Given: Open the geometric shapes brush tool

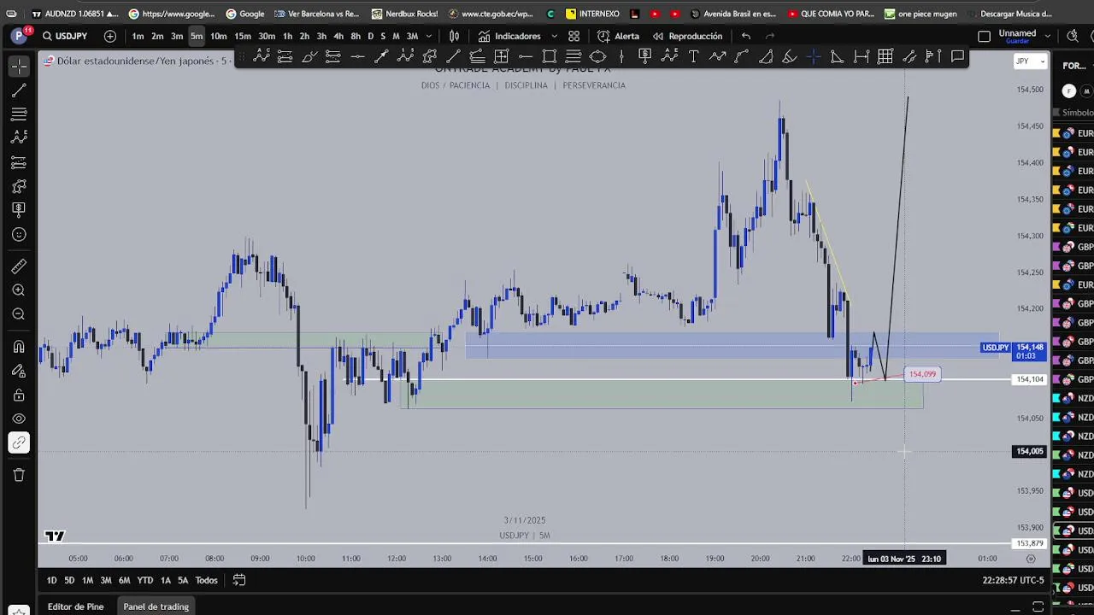Looking at the screenshot, I should pyautogui.click(x=19, y=186).
